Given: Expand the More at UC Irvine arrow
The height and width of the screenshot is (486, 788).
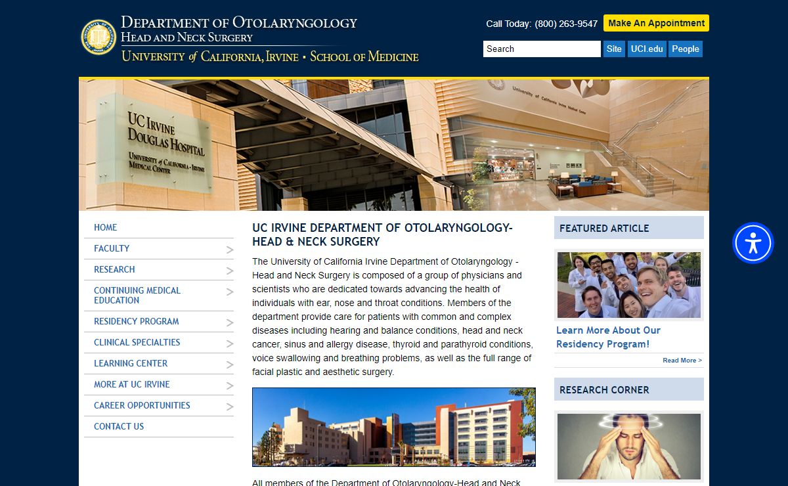Looking at the screenshot, I should tap(230, 386).
